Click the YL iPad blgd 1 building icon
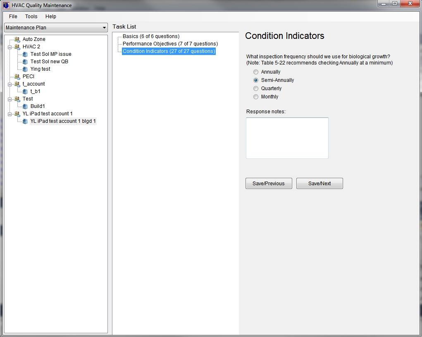422x337 pixels. (x=25, y=122)
